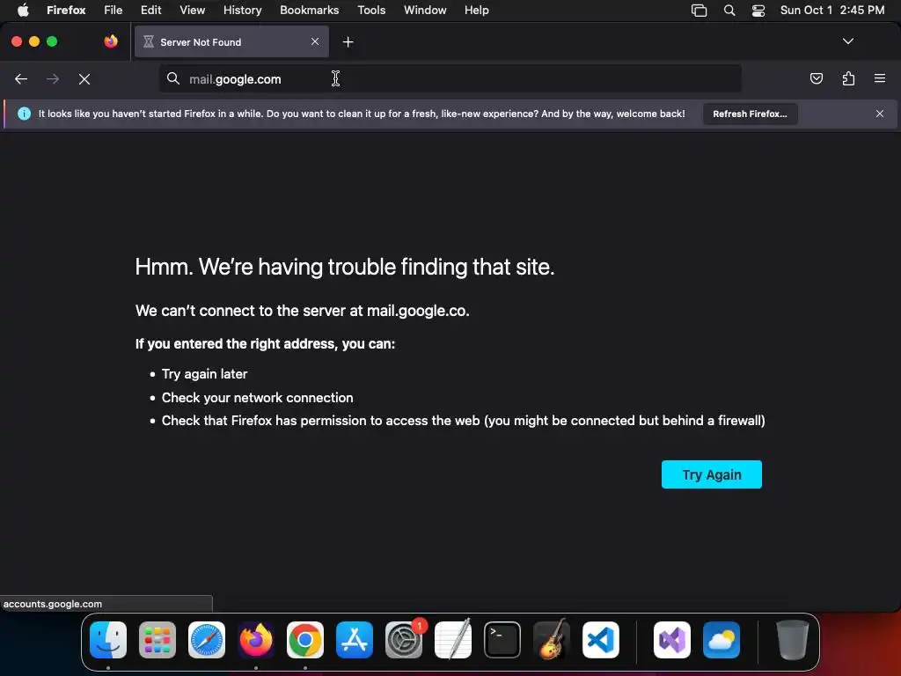Open the Window menu
This screenshot has width=901, height=676.
425,10
